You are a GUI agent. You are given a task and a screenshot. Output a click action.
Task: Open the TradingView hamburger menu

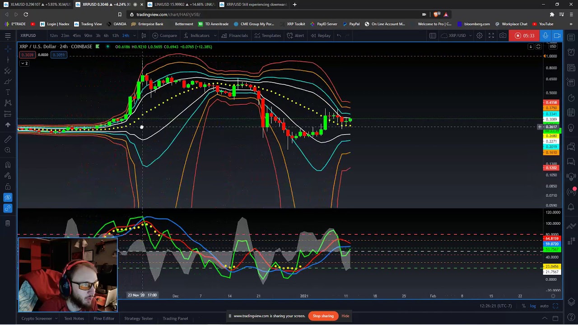click(x=8, y=36)
